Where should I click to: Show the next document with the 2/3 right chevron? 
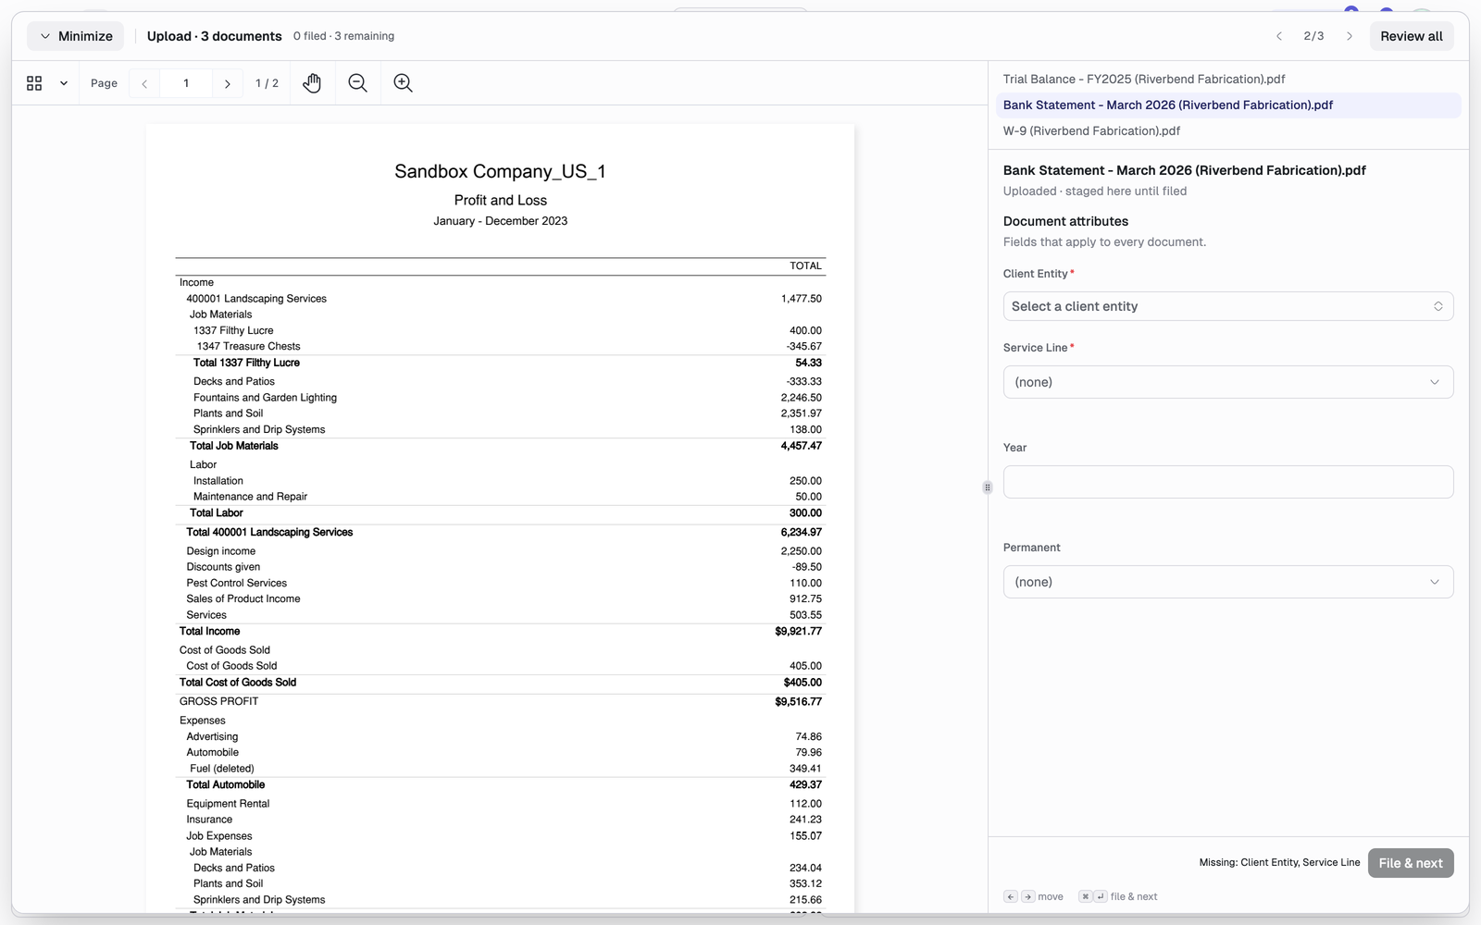(x=1350, y=36)
